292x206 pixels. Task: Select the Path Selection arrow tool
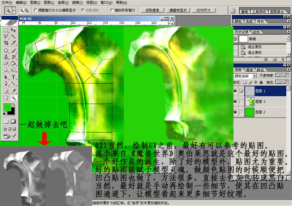coord(6,77)
